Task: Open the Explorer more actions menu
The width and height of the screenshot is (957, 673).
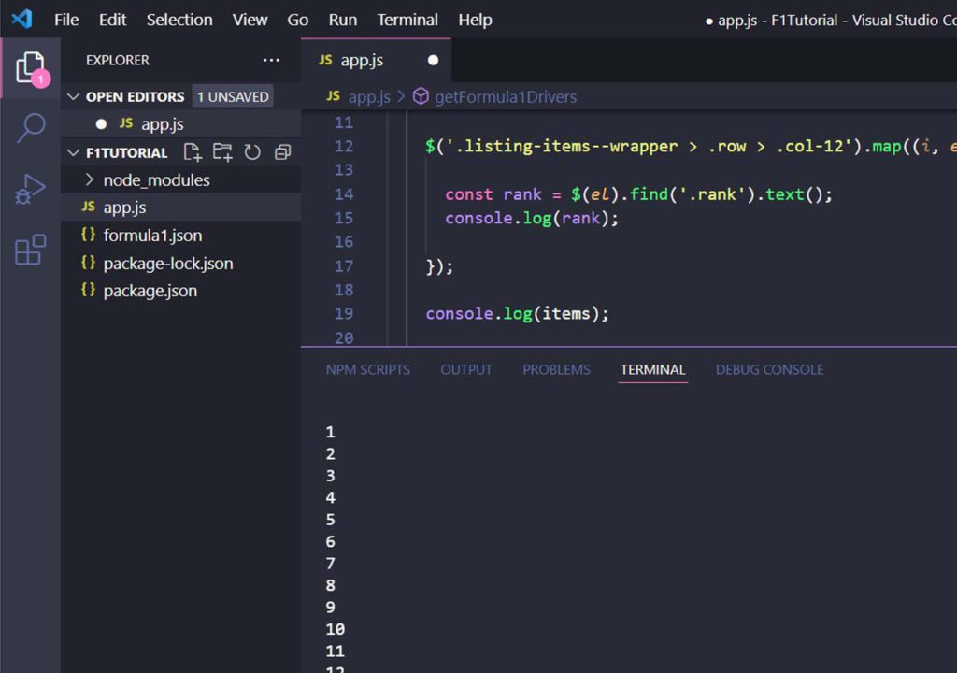Action: point(272,60)
